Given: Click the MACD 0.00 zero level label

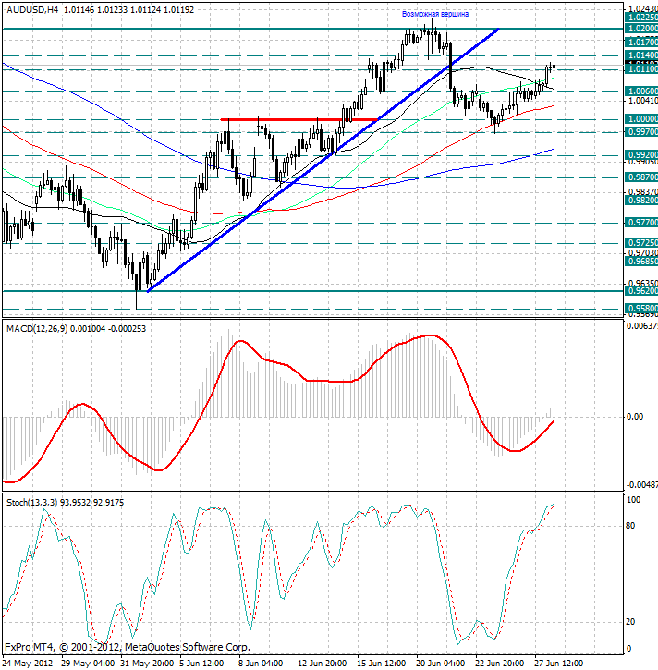Looking at the screenshot, I should pos(635,417).
